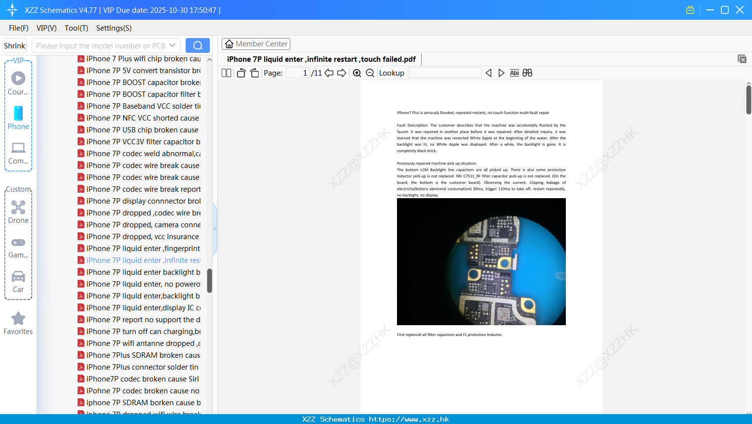Click the PDF viewer vertical scrollbar thumb

[x=749, y=100]
